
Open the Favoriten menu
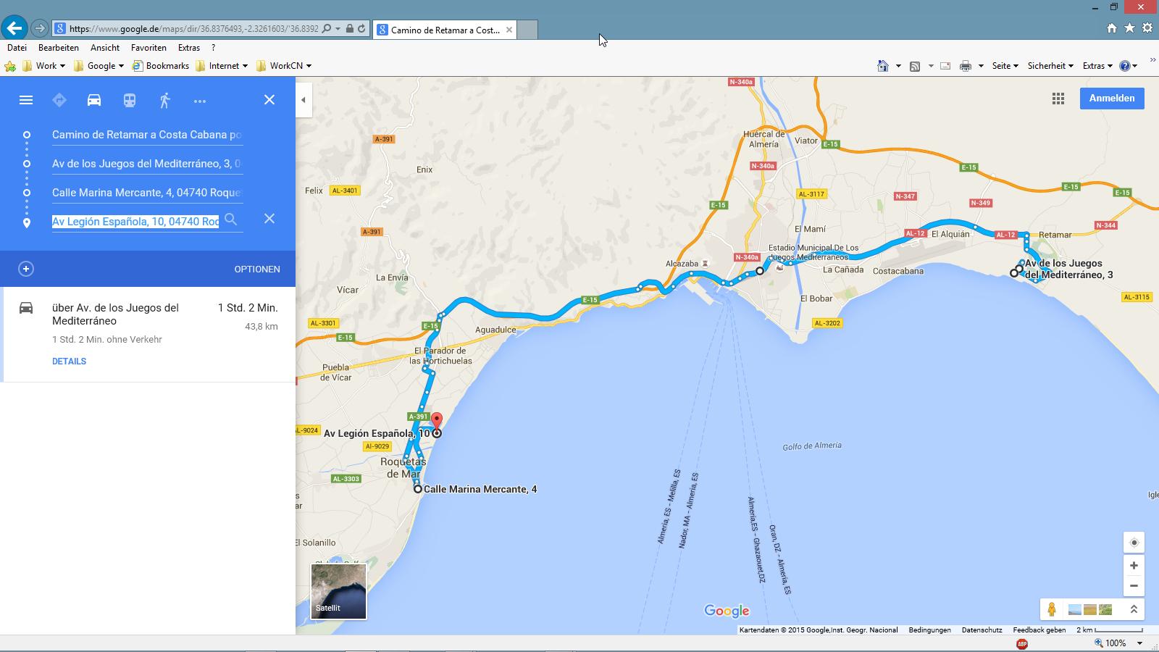[x=148, y=48]
